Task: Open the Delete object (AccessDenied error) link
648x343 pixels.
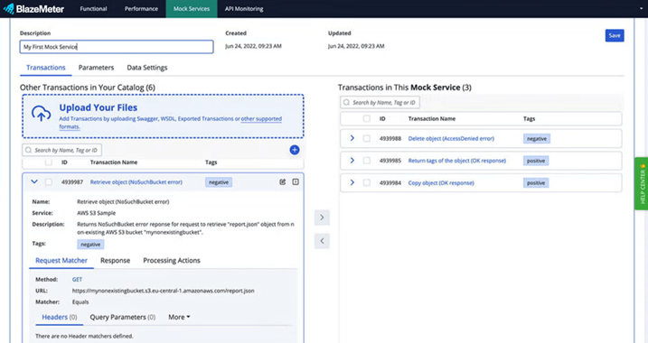Action: click(x=451, y=139)
